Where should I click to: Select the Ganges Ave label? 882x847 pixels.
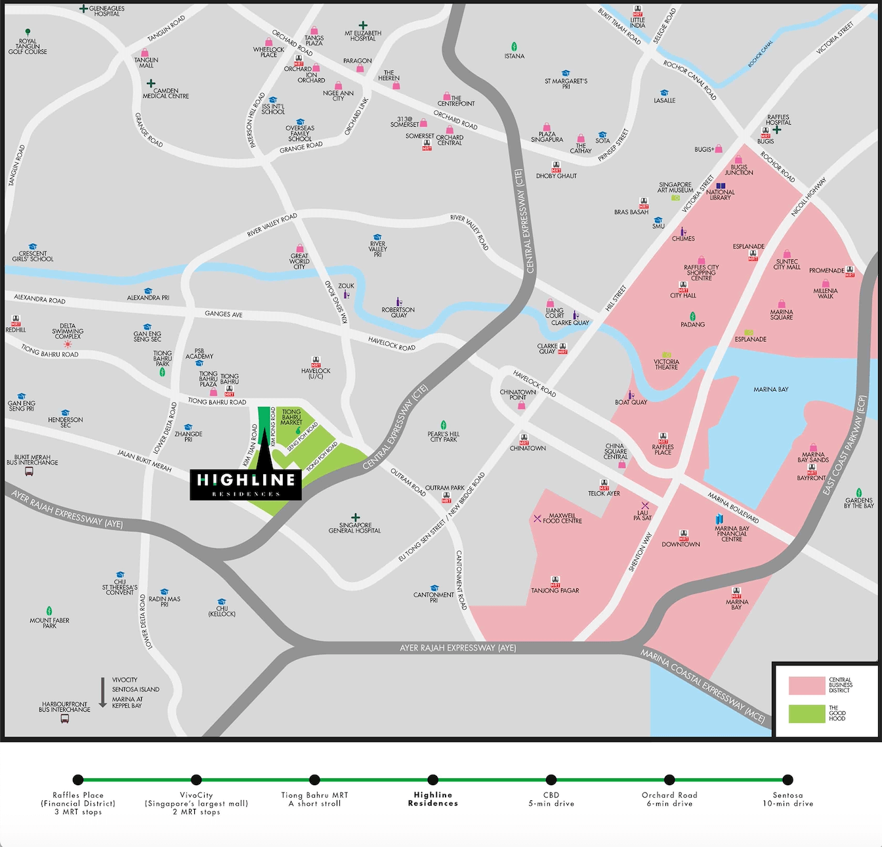[223, 314]
